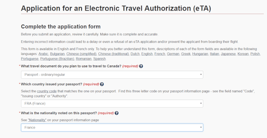This screenshot has width=267, height=138.
Task: Open Portuguese (Brazilian) descriptions link
Action: tap(57, 59)
